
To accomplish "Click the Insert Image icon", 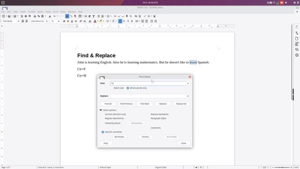I will coord(85,16).
